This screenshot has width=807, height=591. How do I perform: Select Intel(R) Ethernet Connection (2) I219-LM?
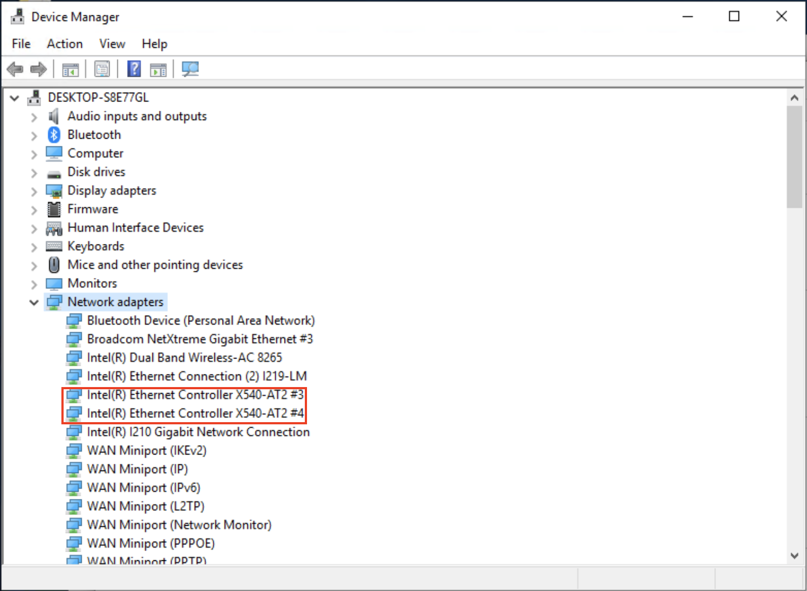click(x=197, y=377)
